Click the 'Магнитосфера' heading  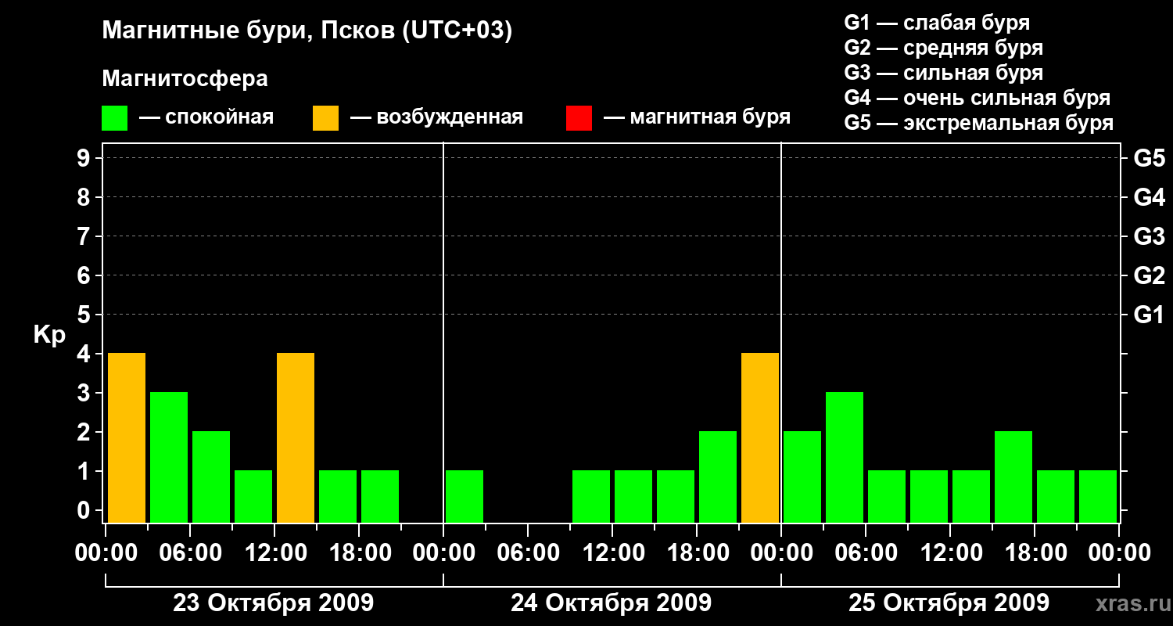coord(185,79)
